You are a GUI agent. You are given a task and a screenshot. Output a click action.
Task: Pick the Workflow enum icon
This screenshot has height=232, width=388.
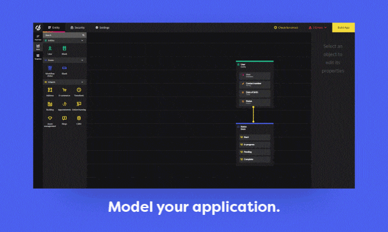[x=50, y=68]
